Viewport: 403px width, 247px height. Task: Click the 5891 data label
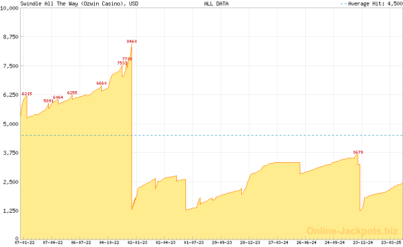(x=48, y=101)
